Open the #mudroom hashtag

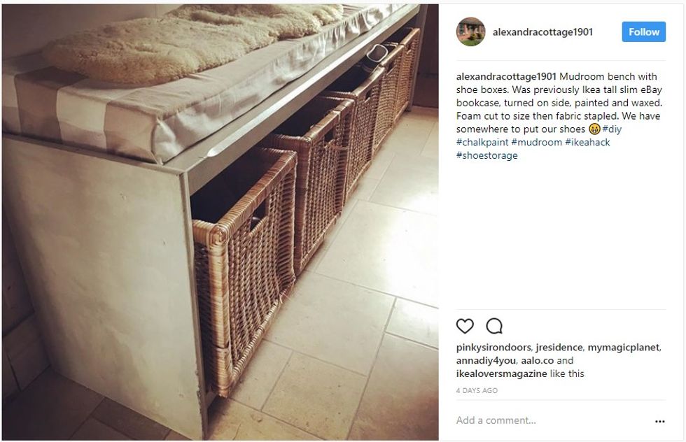[536, 142]
